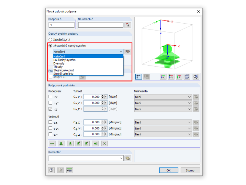Open the help question mark icon
This screenshot has height=185, width=246.
[x=51, y=170]
